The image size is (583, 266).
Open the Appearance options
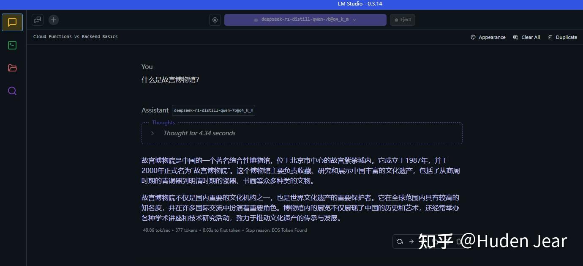pos(488,37)
